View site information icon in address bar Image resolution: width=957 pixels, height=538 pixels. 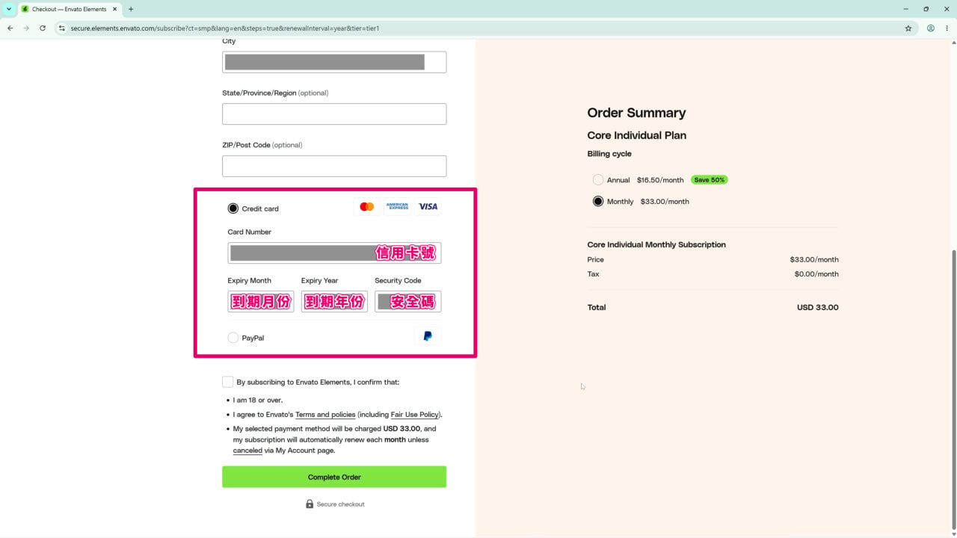(62, 28)
